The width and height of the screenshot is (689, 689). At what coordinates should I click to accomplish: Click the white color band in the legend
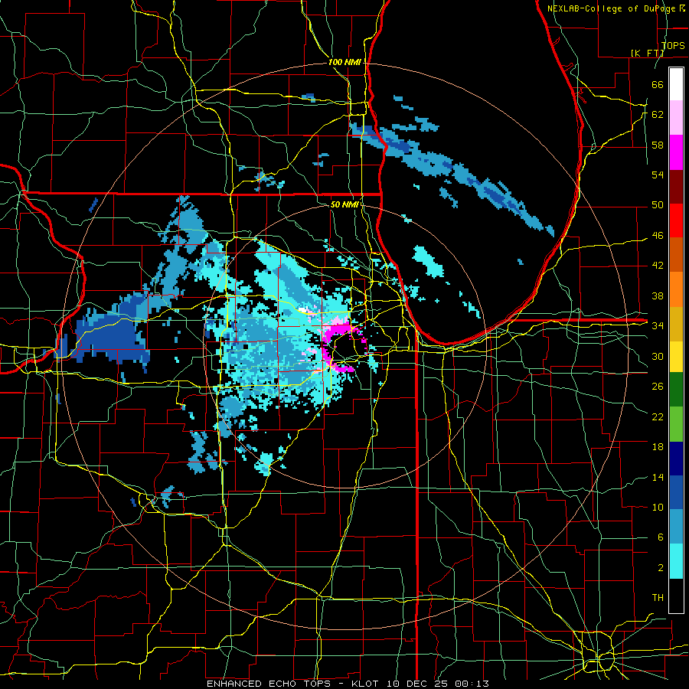(x=676, y=84)
